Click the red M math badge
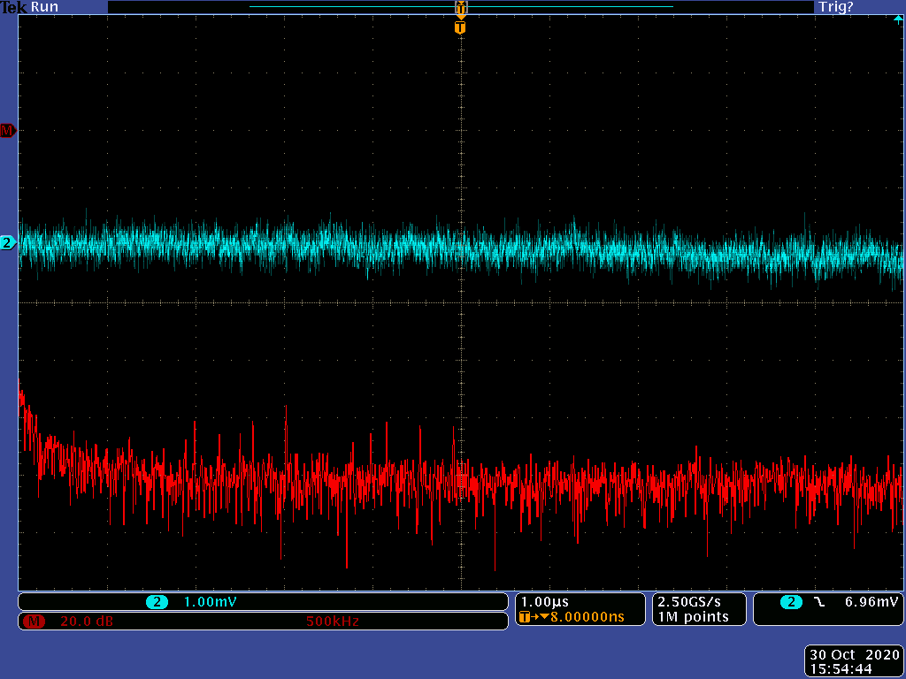906x679 pixels. (34, 622)
